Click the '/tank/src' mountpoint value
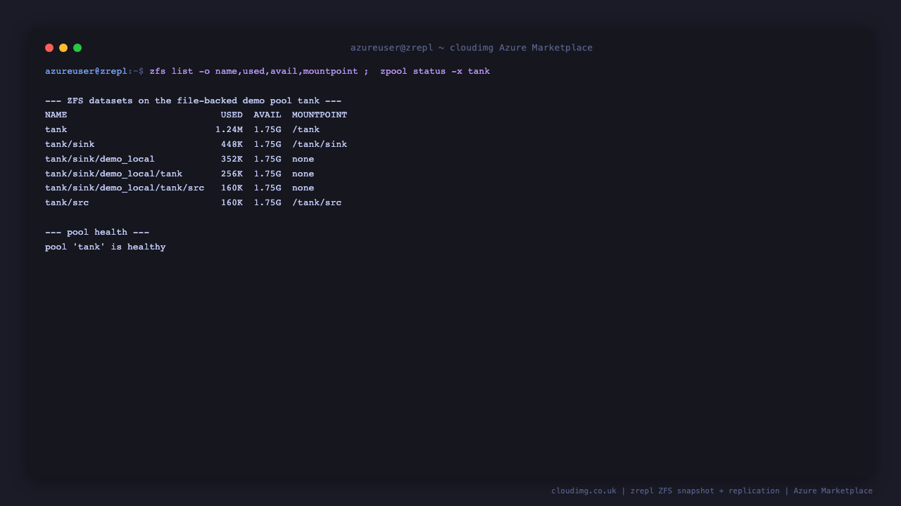901x506 pixels. tap(317, 203)
